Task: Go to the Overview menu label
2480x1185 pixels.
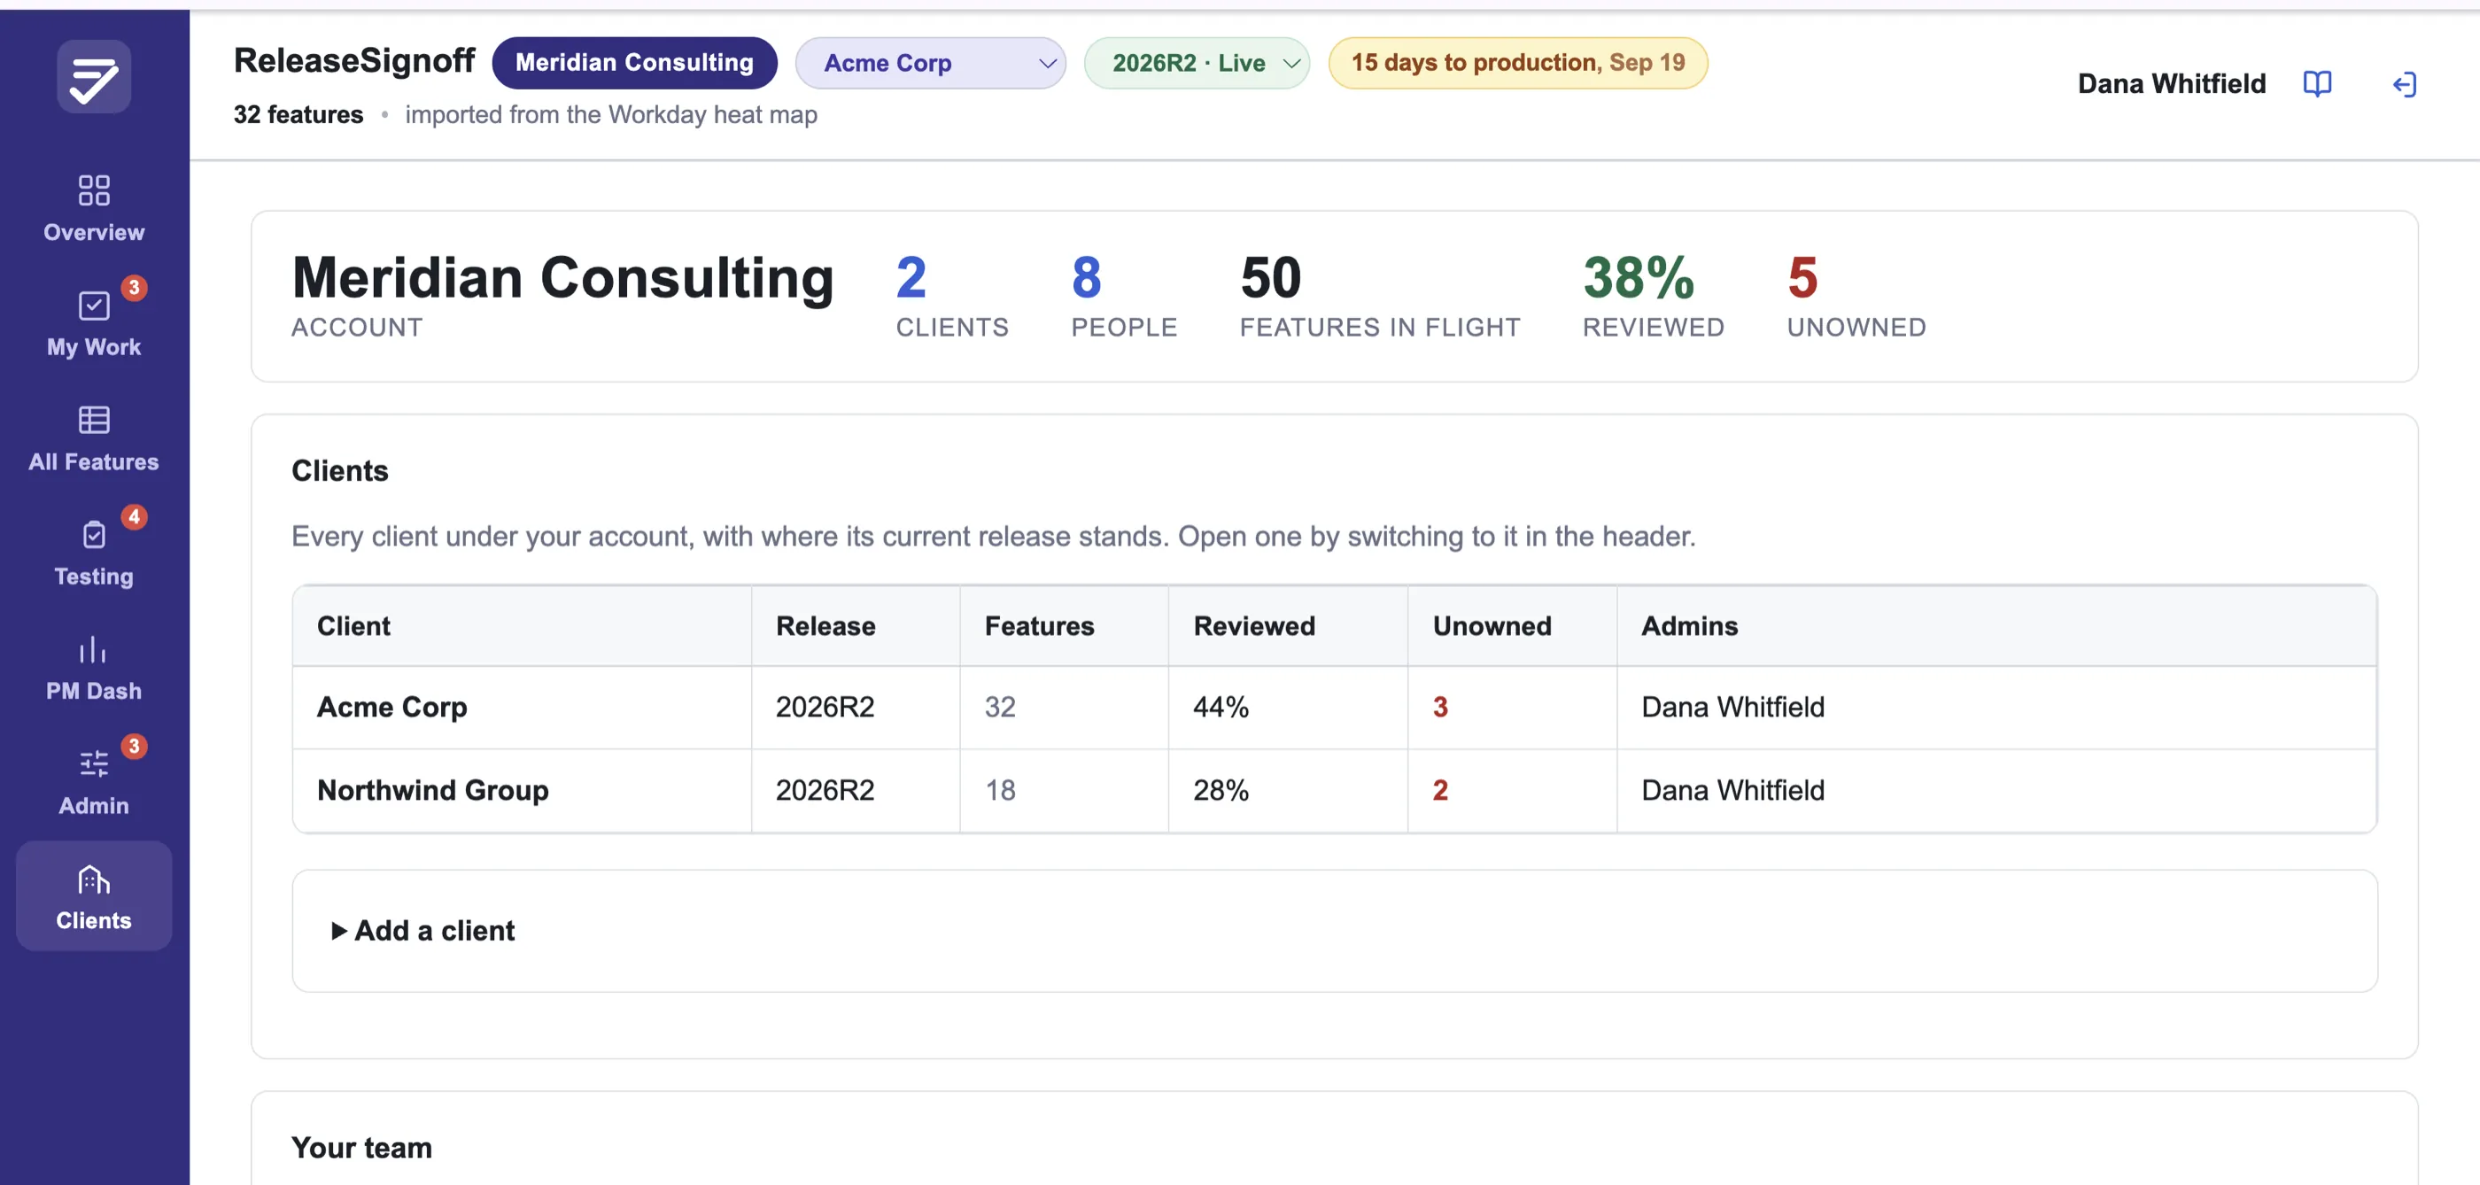Action: click(93, 232)
